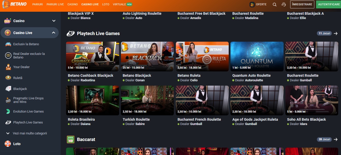This screenshot has width=341, height=155.
Task: Click the Blackjack VIP X game title
Action: [81, 13]
